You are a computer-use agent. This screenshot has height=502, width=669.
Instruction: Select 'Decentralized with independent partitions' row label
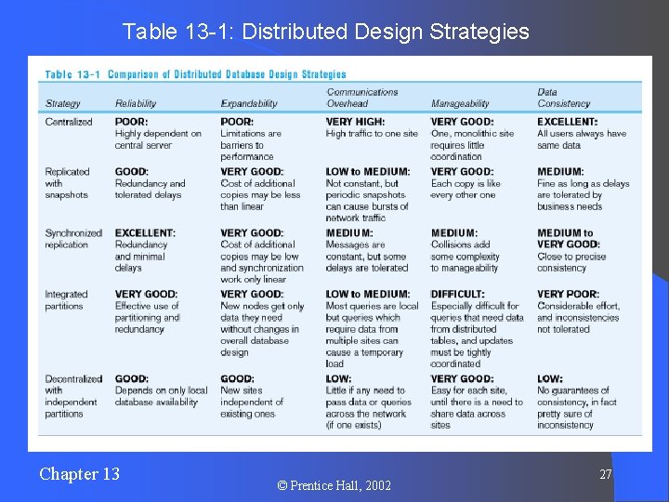73,396
